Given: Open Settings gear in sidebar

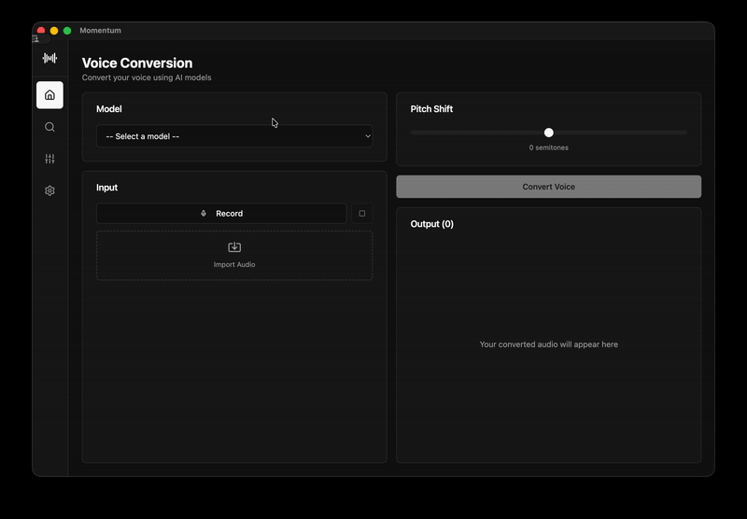Looking at the screenshot, I should 49,190.
